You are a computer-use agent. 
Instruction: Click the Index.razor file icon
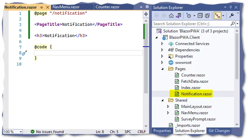[x=177, y=88]
